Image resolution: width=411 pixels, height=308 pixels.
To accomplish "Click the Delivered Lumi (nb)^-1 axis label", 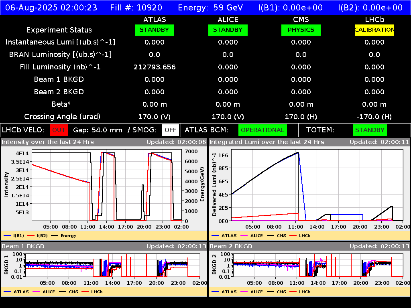I will point(214,184).
